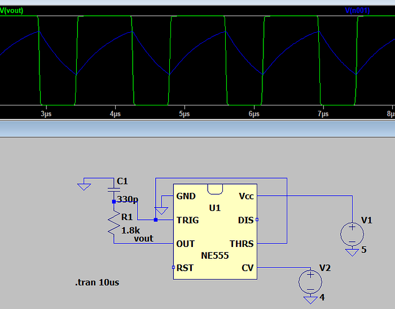Click the DIS pin on the NE555
Viewport: 395px width, 309px height.
tap(257, 220)
